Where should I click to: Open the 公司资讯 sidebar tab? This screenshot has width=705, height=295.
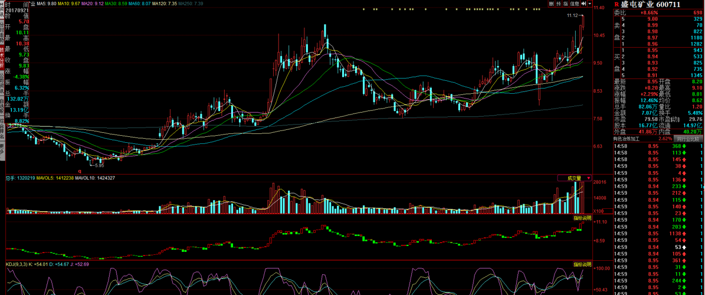click(2, 82)
